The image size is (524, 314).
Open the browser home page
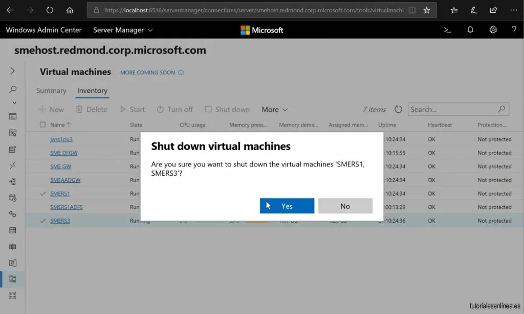click(70, 10)
